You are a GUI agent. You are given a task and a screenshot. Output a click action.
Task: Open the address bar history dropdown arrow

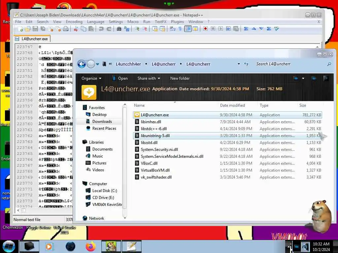pos(239,64)
